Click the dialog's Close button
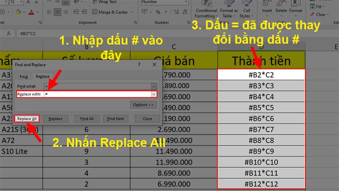The height and width of the screenshot is (191, 339). [147, 119]
